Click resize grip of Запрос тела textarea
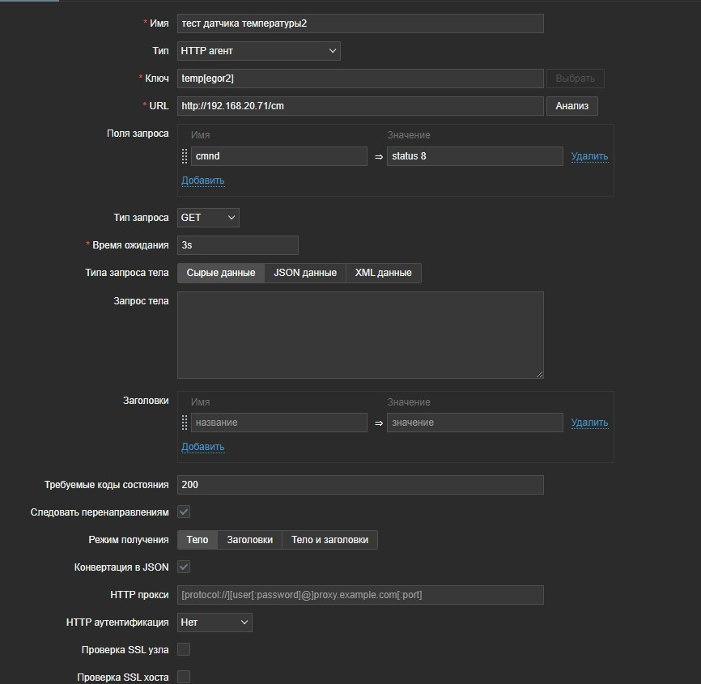Image resolution: width=701 pixels, height=684 pixels. click(538, 373)
